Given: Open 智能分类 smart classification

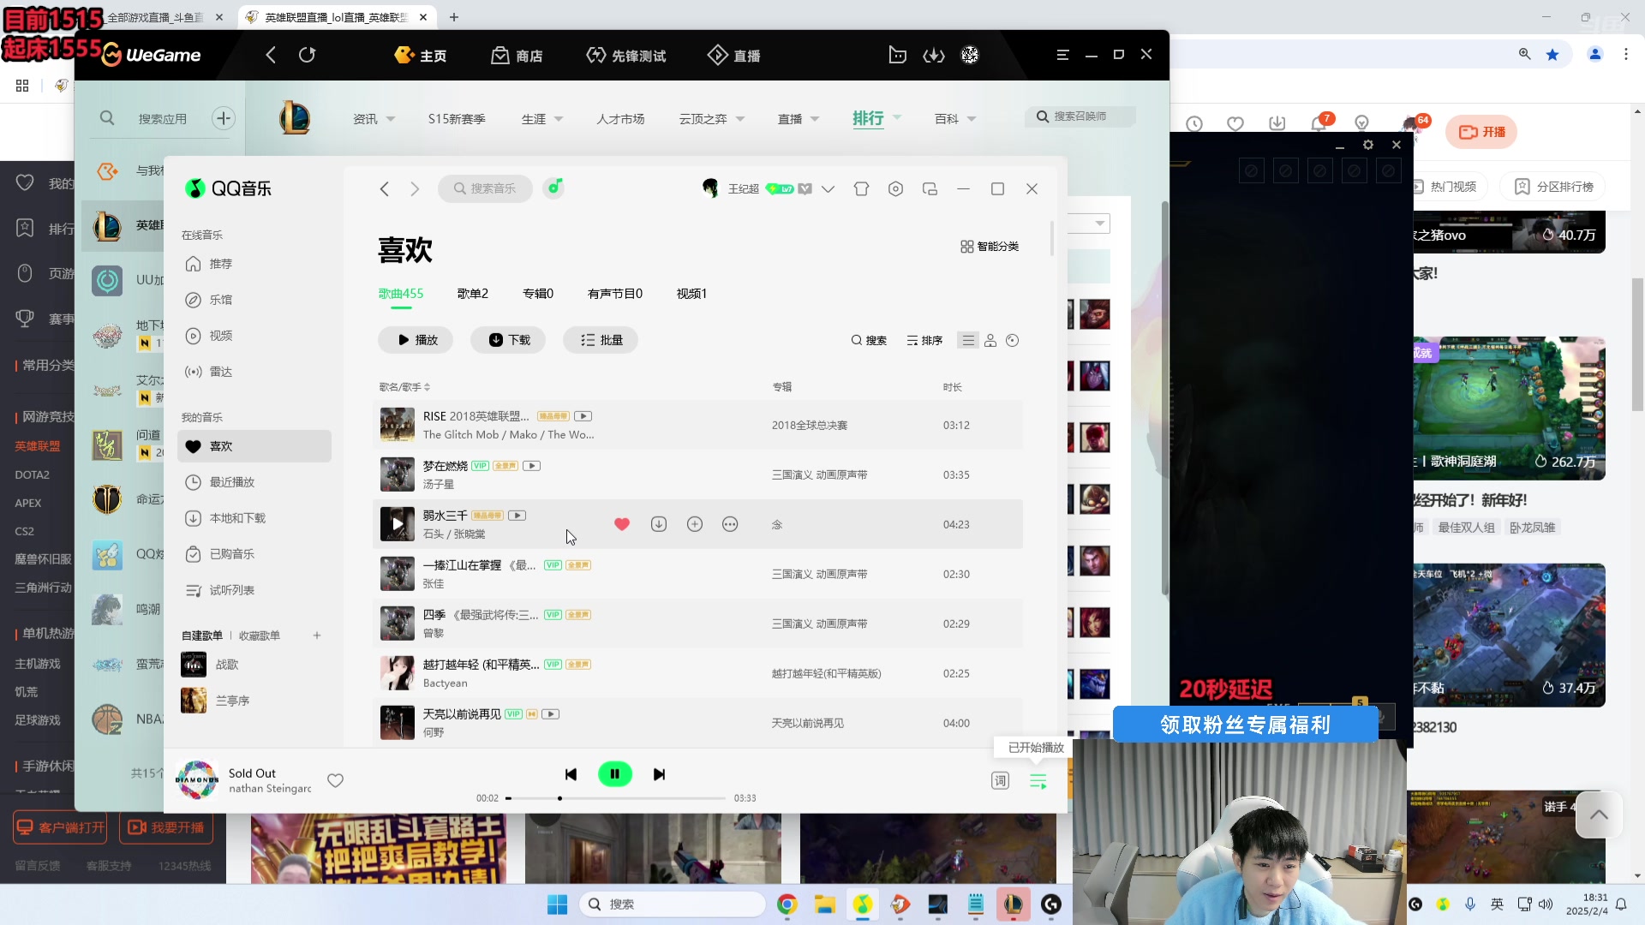Looking at the screenshot, I should pyautogui.click(x=990, y=247).
